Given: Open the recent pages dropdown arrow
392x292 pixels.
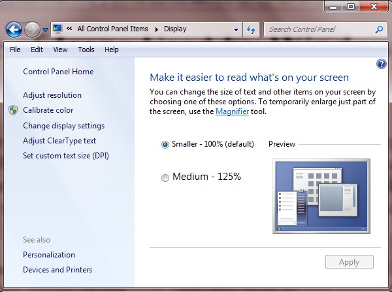Looking at the screenshot, I should point(45,30).
